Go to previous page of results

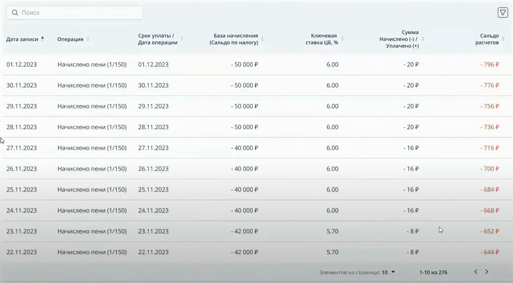click(475, 272)
